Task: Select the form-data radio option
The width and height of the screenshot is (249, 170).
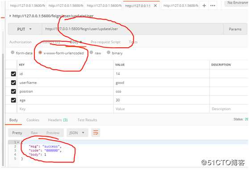Action: pyautogui.click(x=12, y=52)
